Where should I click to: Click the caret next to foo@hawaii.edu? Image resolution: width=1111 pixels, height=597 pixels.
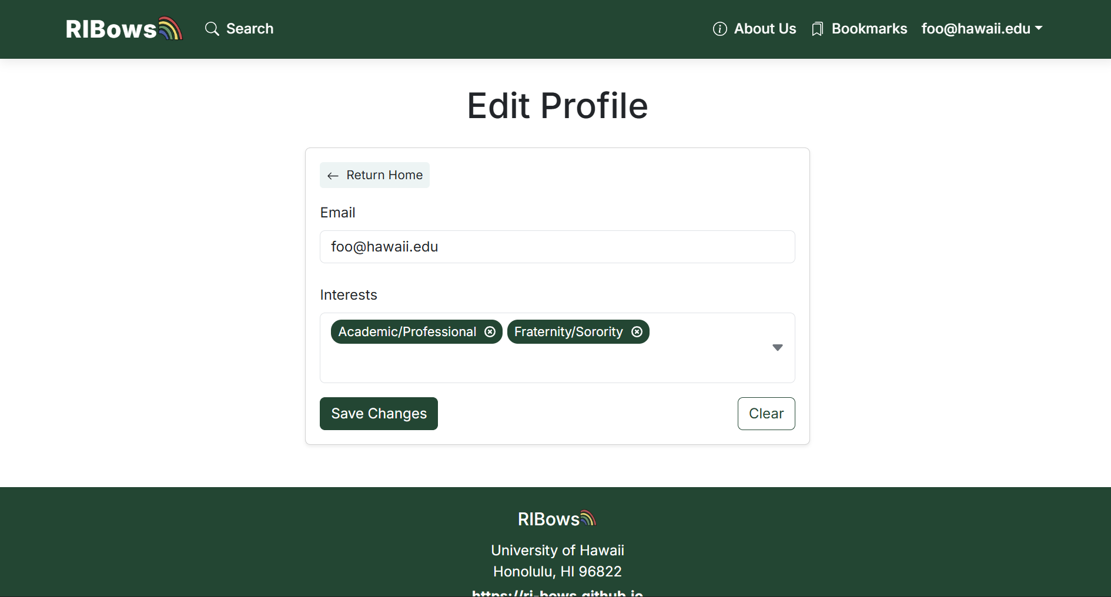1039,28
